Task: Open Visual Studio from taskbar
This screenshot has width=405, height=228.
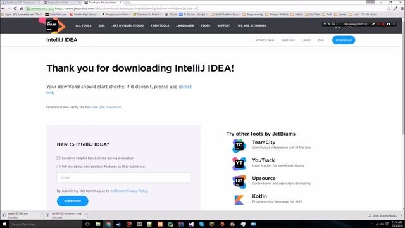Action: 191,224
